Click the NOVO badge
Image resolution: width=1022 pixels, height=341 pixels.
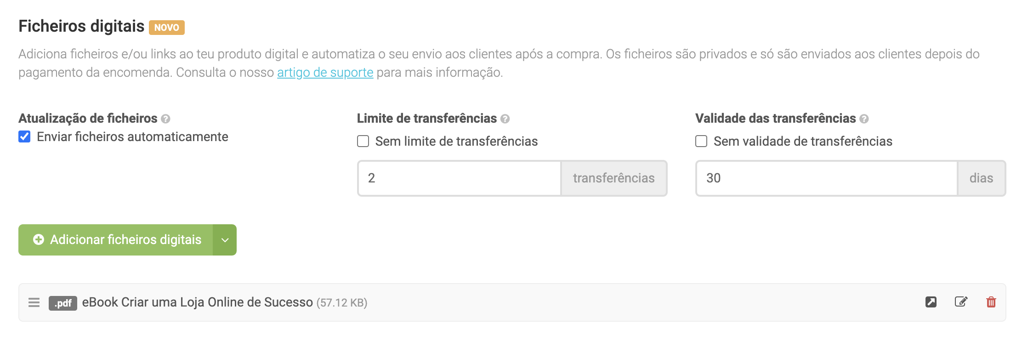[x=166, y=28]
